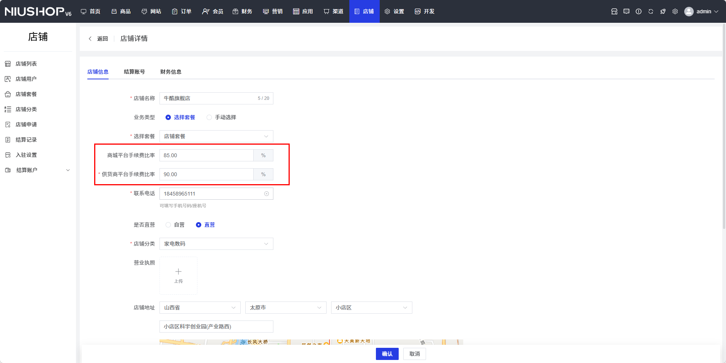The width and height of the screenshot is (726, 363).
Task: Select the 选择套餐 radio option
Action: tap(168, 117)
